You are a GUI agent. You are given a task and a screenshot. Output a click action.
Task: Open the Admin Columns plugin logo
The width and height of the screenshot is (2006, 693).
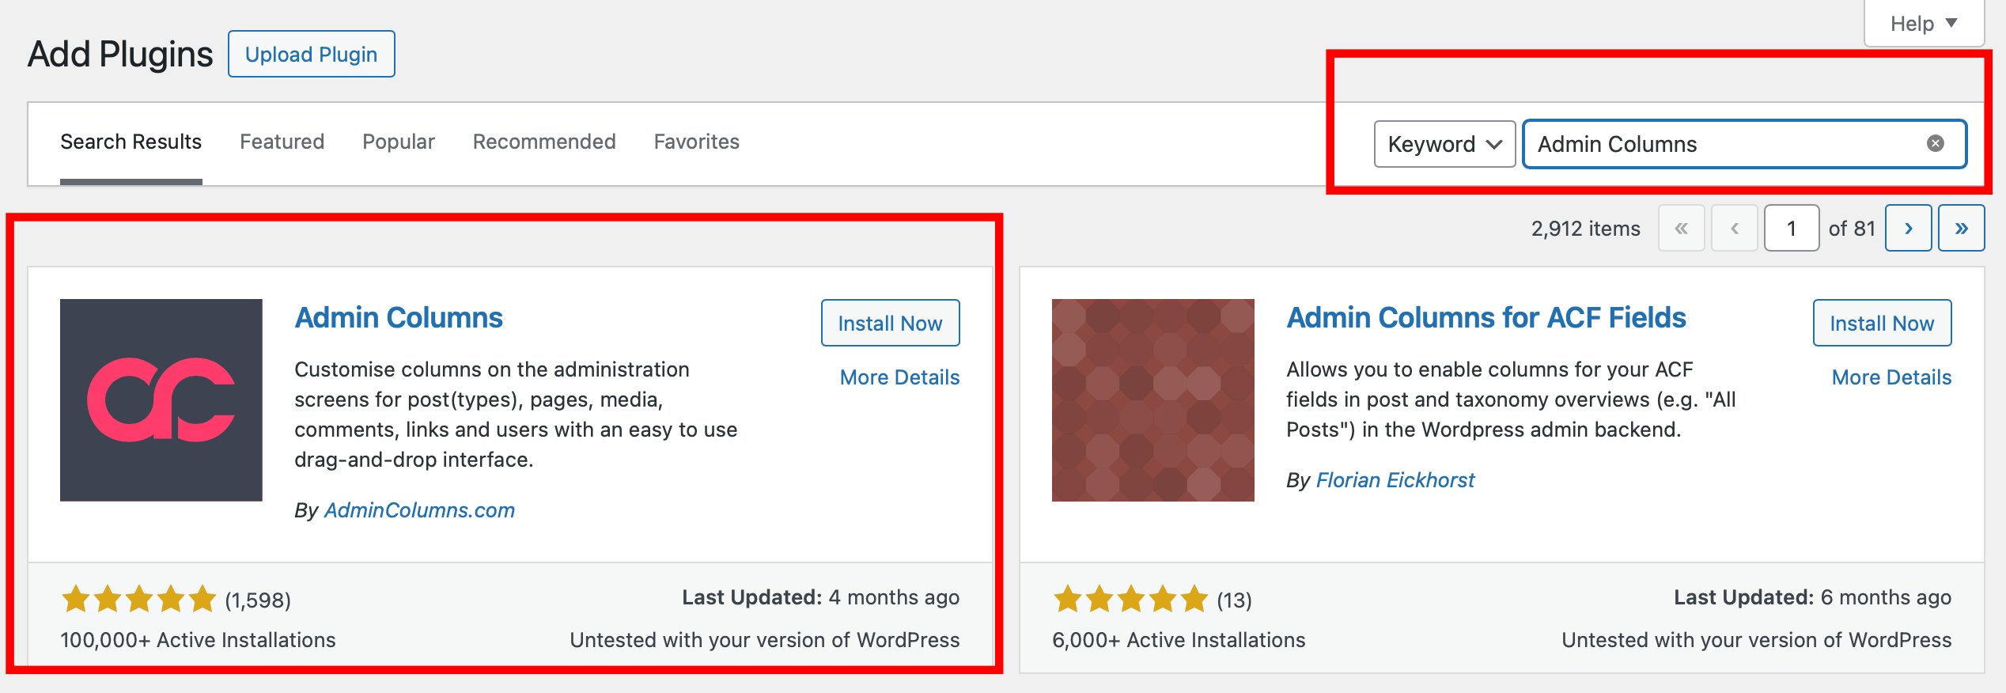[x=161, y=400]
